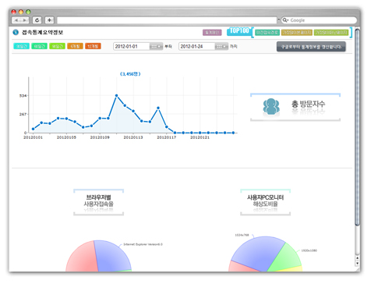
Task: Click the 1920x1080 pie label
Action: tap(309, 250)
